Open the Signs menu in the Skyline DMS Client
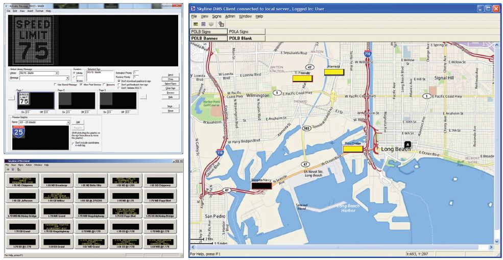503x260 pixels. click(217, 16)
